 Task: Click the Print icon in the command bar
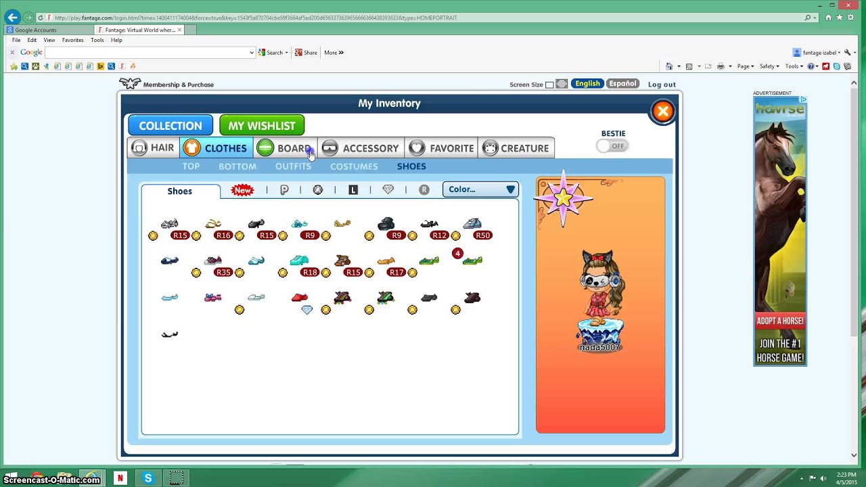coord(721,66)
